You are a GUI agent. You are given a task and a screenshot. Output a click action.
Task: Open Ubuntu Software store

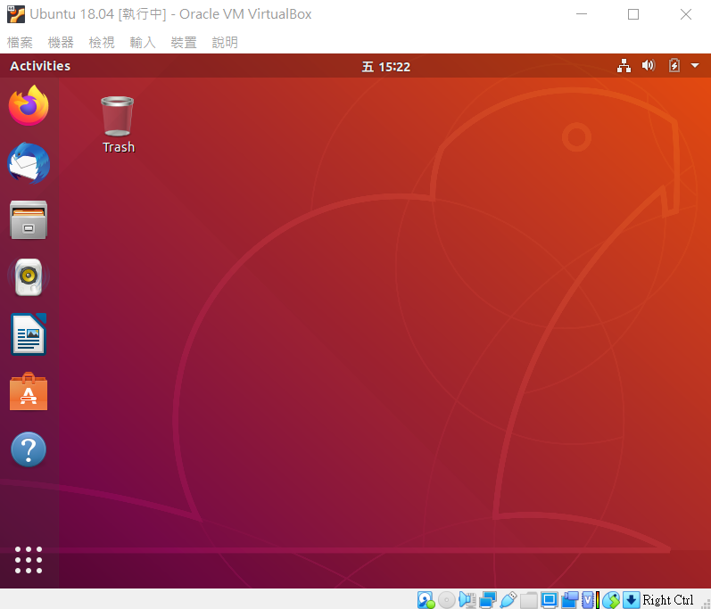click(x=29, y=392)
